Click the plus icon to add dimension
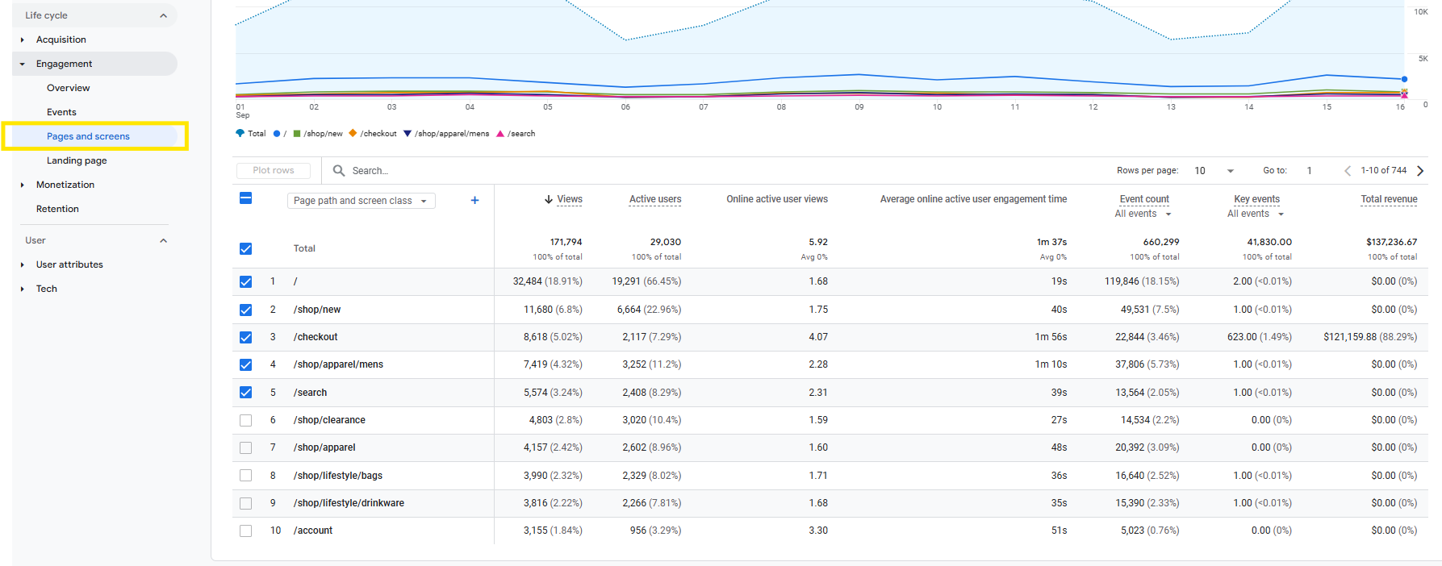Image resolution: width=1442 pixels, height=566 pixels. point(474,201)
